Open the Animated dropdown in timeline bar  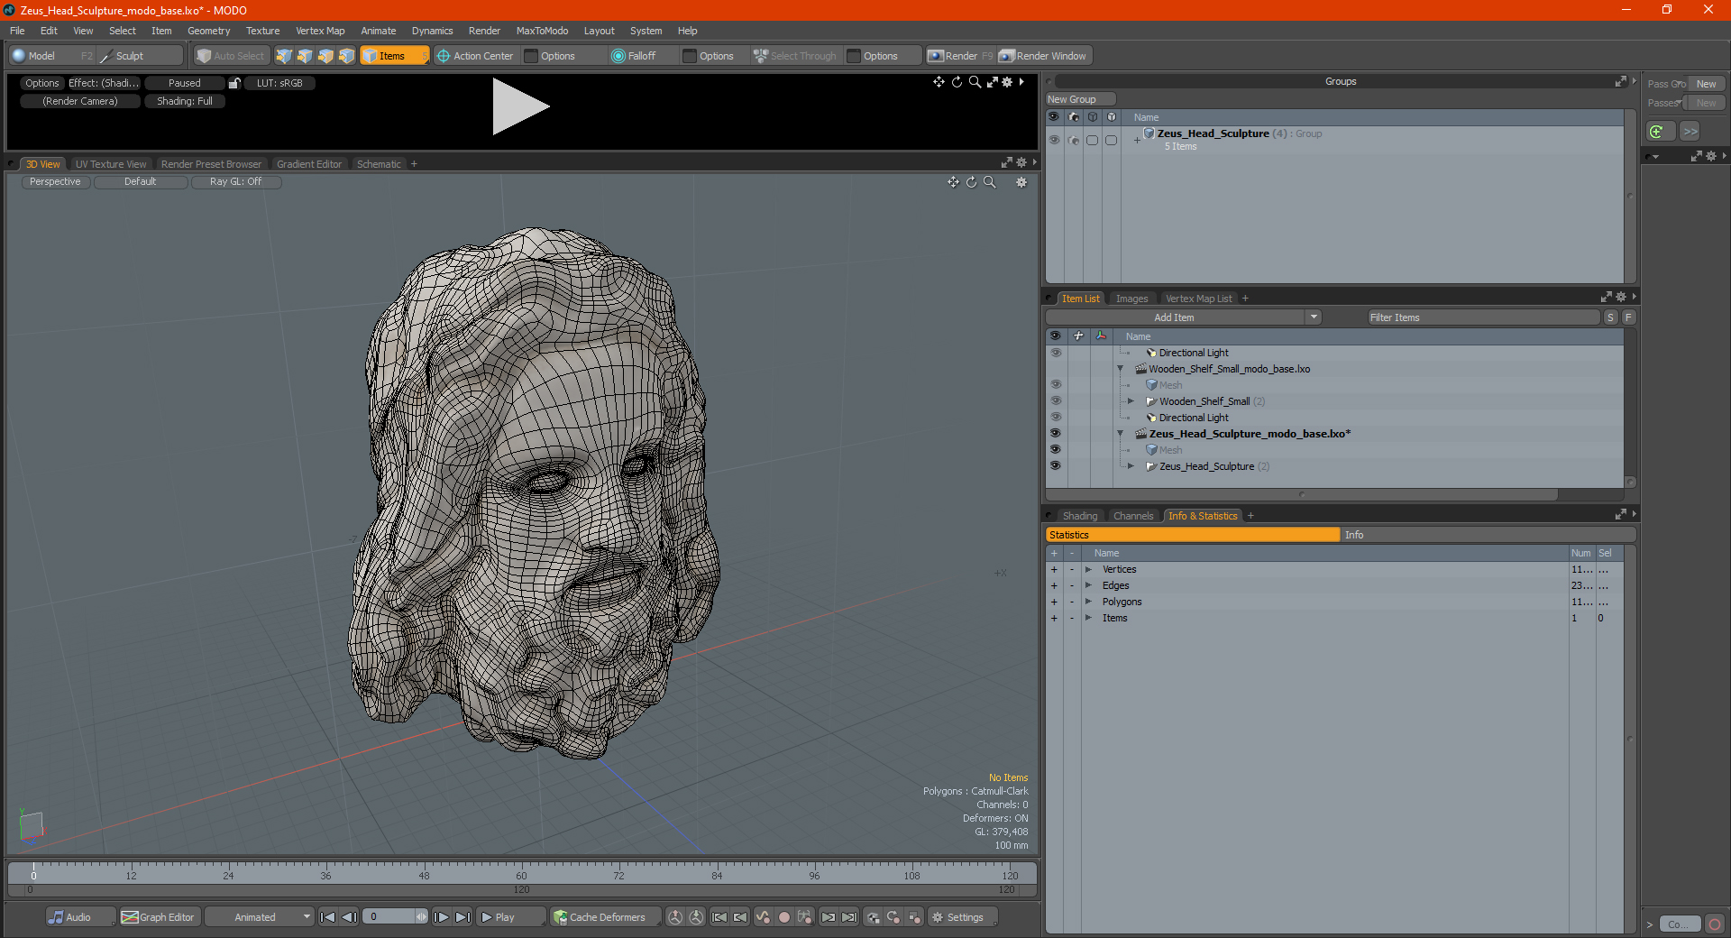[x=259, y=917]
